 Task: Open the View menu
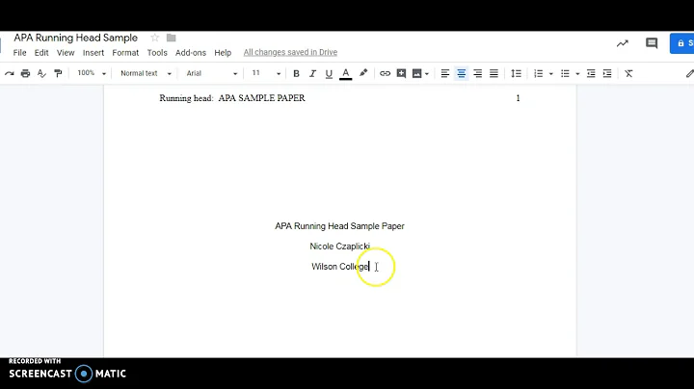click(66, 53)
